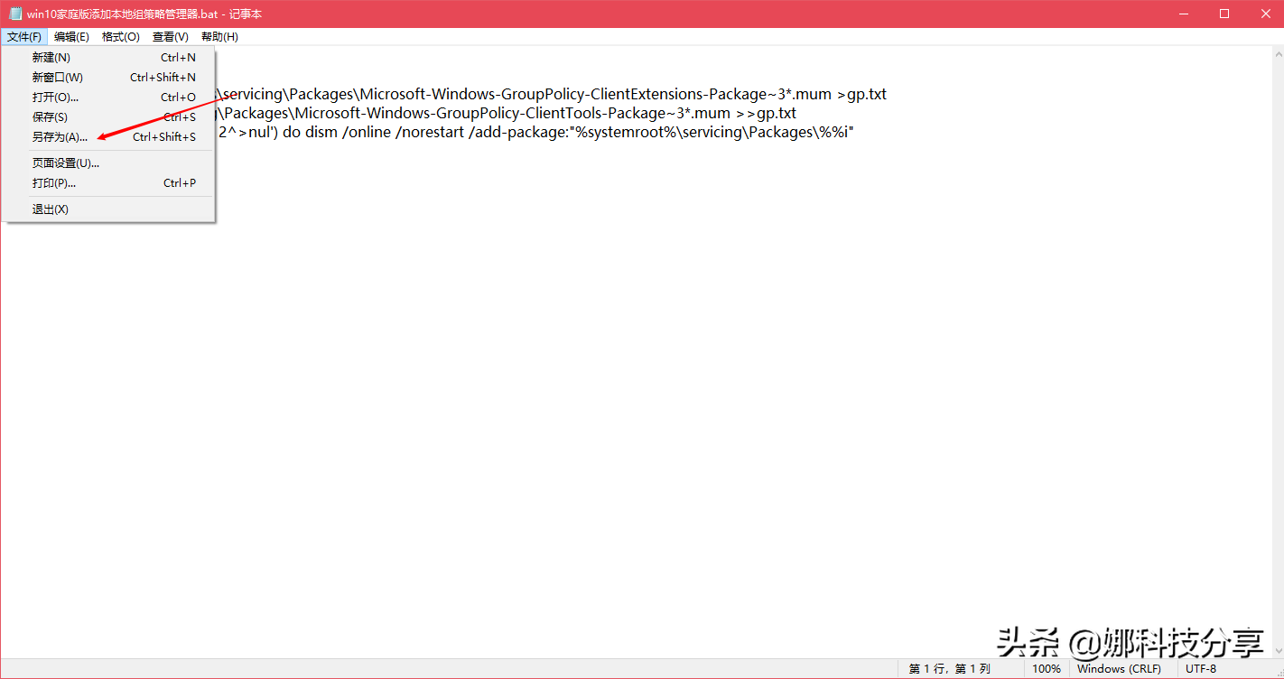Select 新窗口(W) menu entry

(x=108, y=78)
